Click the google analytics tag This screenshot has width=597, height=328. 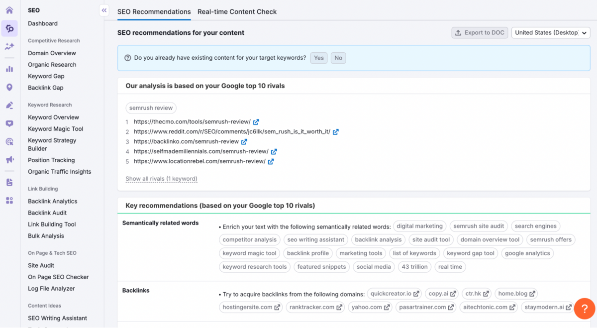coord(527,253)
